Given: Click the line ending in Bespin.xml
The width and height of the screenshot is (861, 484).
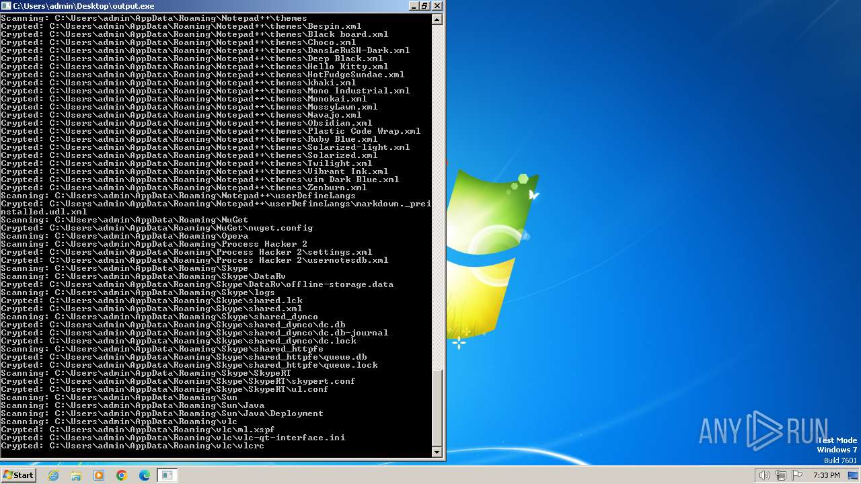Looking at the screenshot, I should pos(181,26).
